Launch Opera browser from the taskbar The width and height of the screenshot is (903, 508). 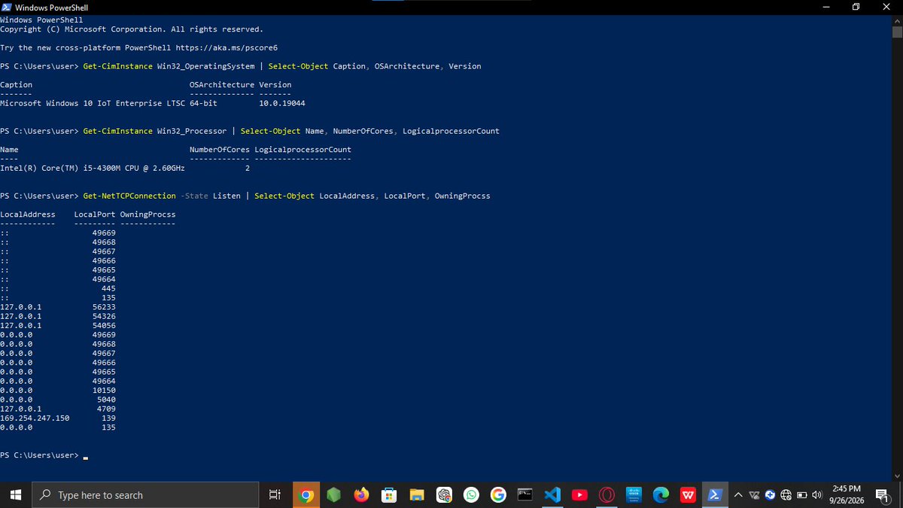pos(607,494)
